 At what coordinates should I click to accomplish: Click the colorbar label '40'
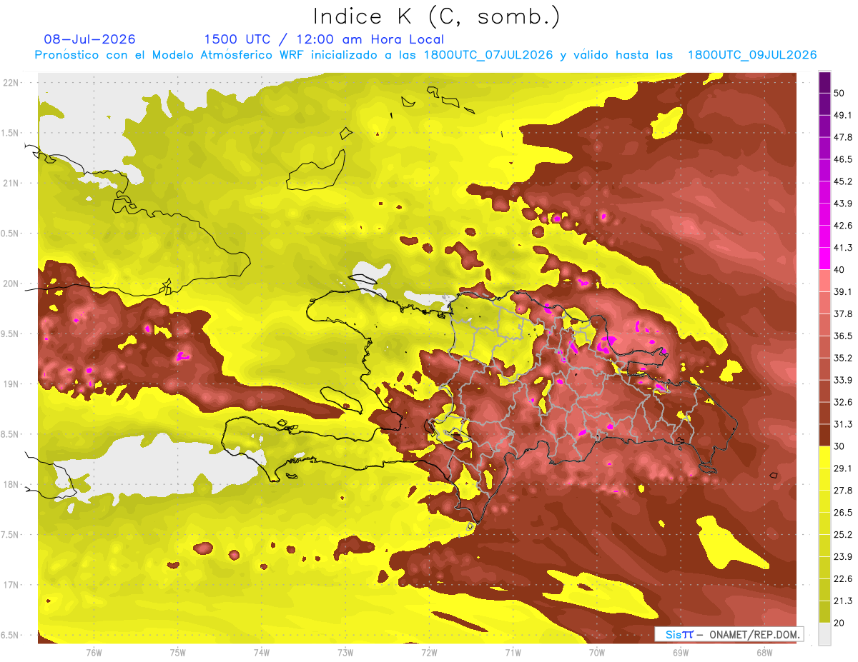coord(840,270)
